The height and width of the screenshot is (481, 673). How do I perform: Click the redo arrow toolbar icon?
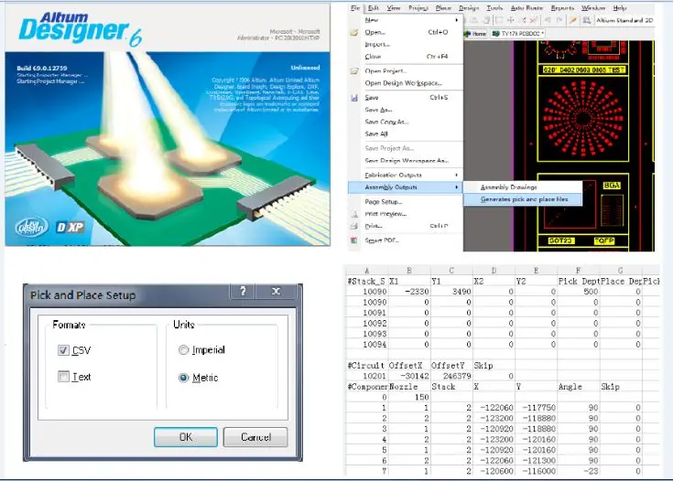(559, 20)
